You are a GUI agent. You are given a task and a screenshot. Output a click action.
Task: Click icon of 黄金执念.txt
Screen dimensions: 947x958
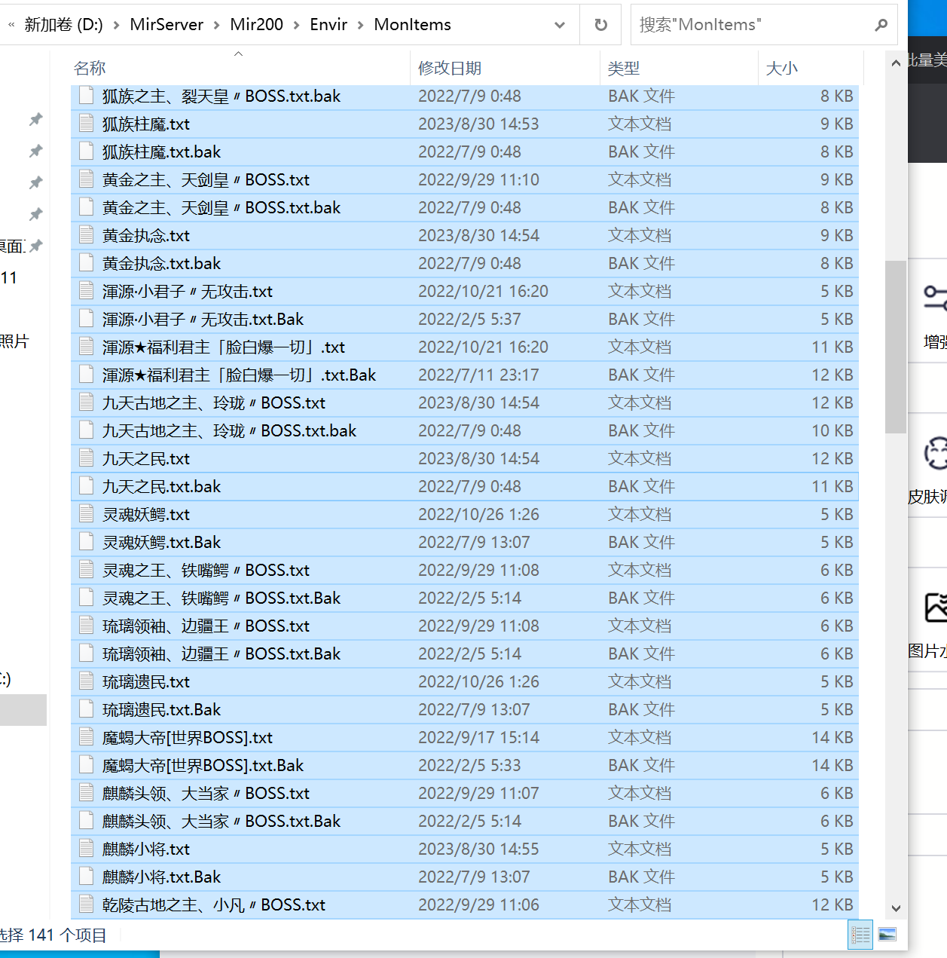[87, 235]
